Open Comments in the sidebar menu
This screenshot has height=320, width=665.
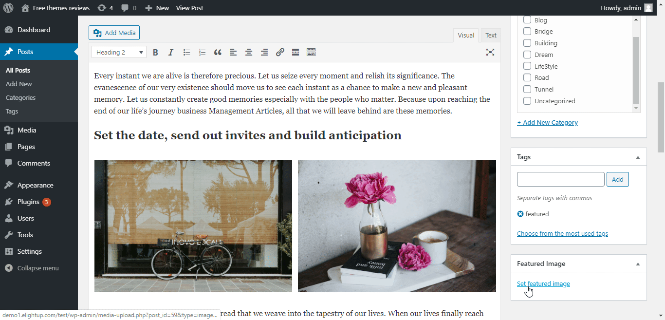coord(39,163)
